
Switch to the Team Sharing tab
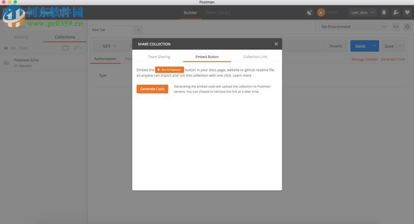(159, 57)
